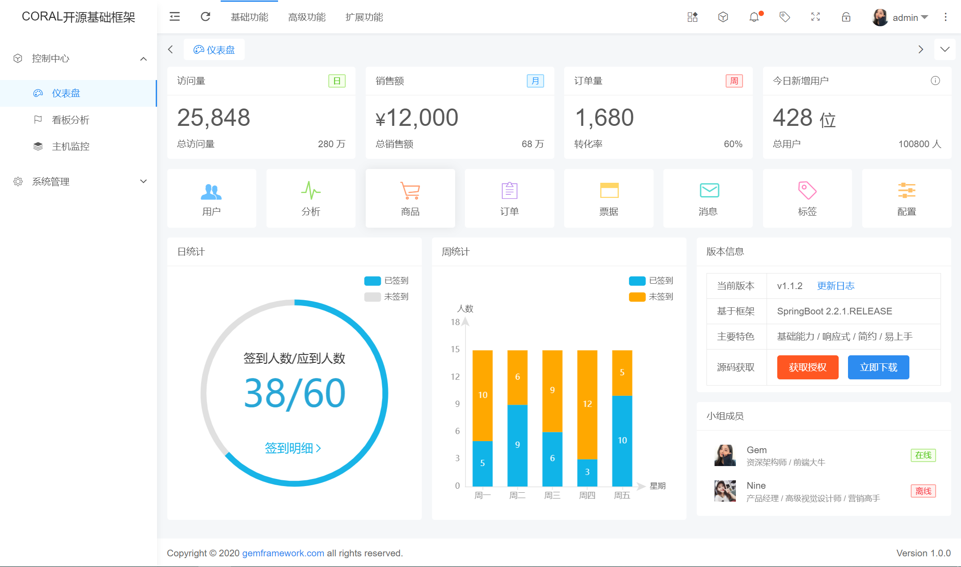961x567 pixels.
Task: Toggle 已签到 legend in 日统计 chart
Action: [386, 281]
